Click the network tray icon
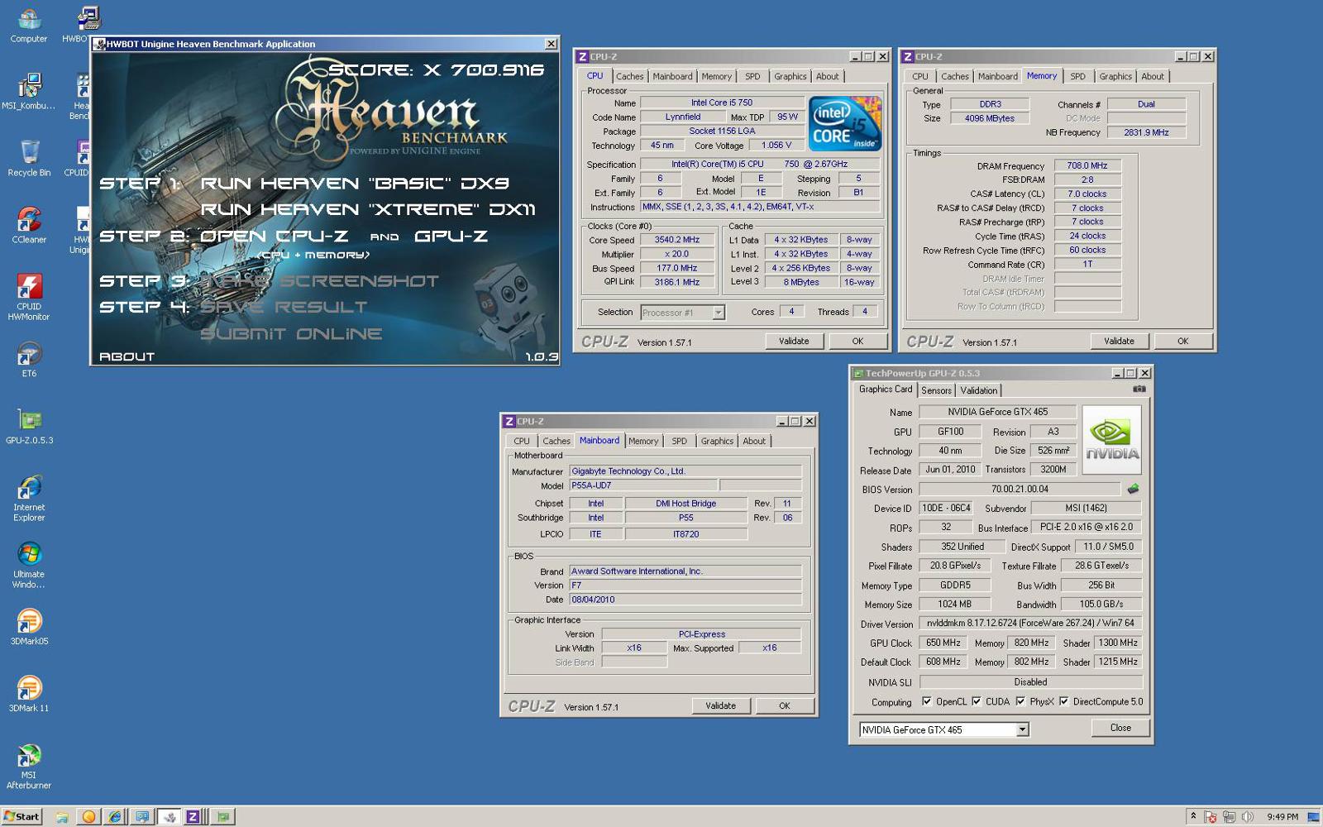This screenshot has height=827, width=1323. pyautogui.click(x=1229, y=817)
